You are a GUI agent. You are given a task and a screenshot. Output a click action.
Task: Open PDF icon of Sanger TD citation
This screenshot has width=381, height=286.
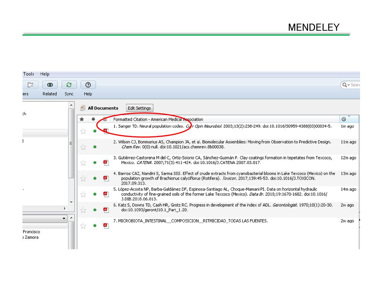106,131
